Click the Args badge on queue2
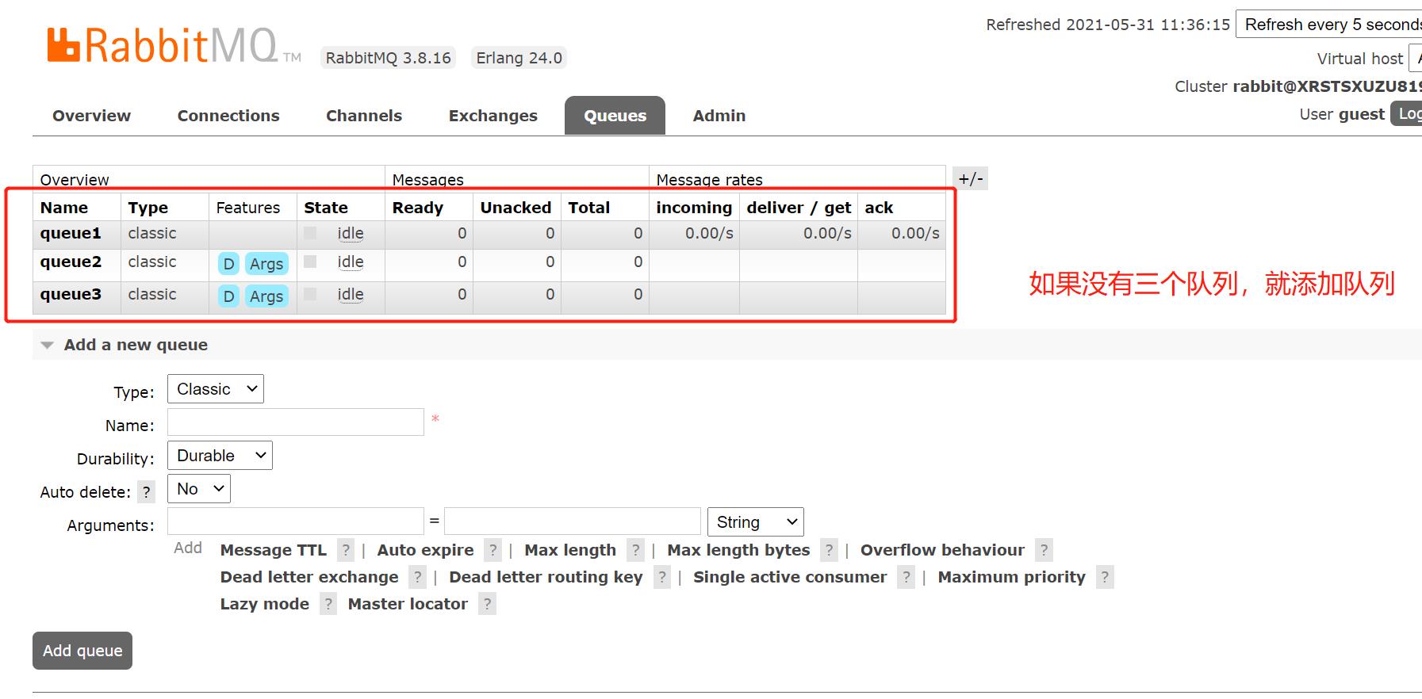This screenshot has height=699, width=1422. coord(266,264)
